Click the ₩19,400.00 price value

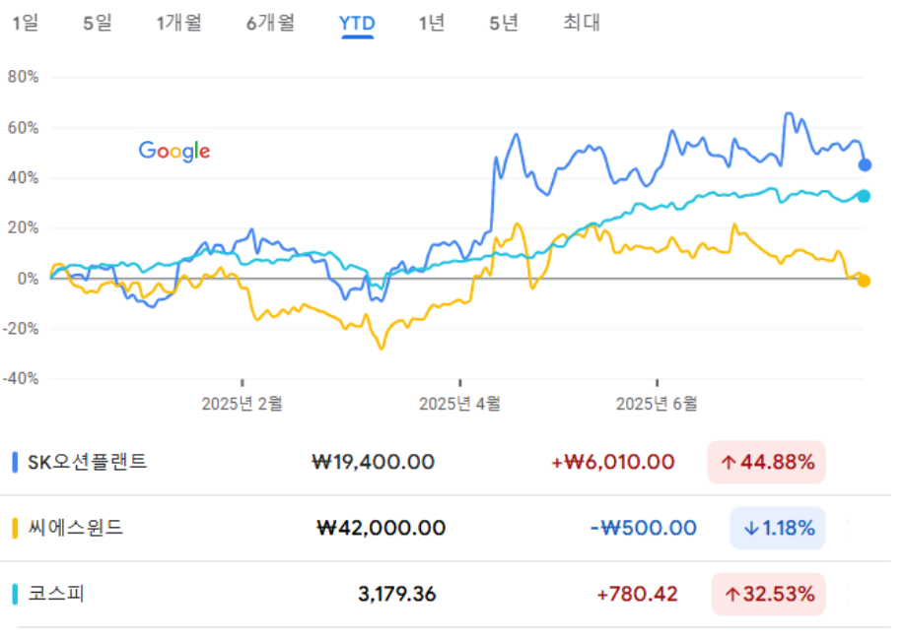point(373,463)
